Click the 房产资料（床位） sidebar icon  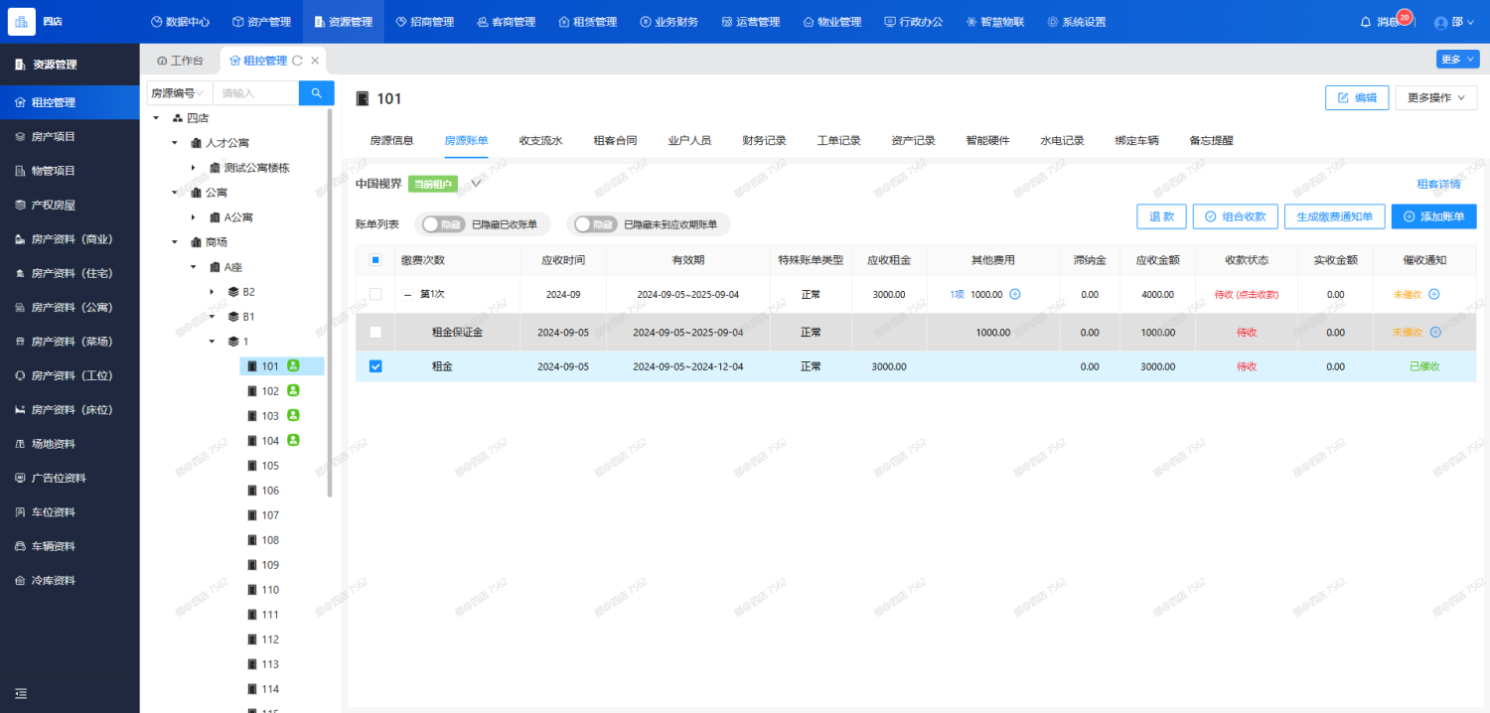click(20, 410)
